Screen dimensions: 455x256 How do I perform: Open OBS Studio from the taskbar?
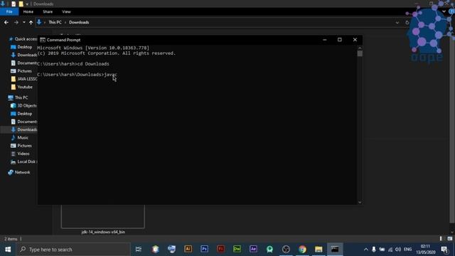(x=286, y=250)
